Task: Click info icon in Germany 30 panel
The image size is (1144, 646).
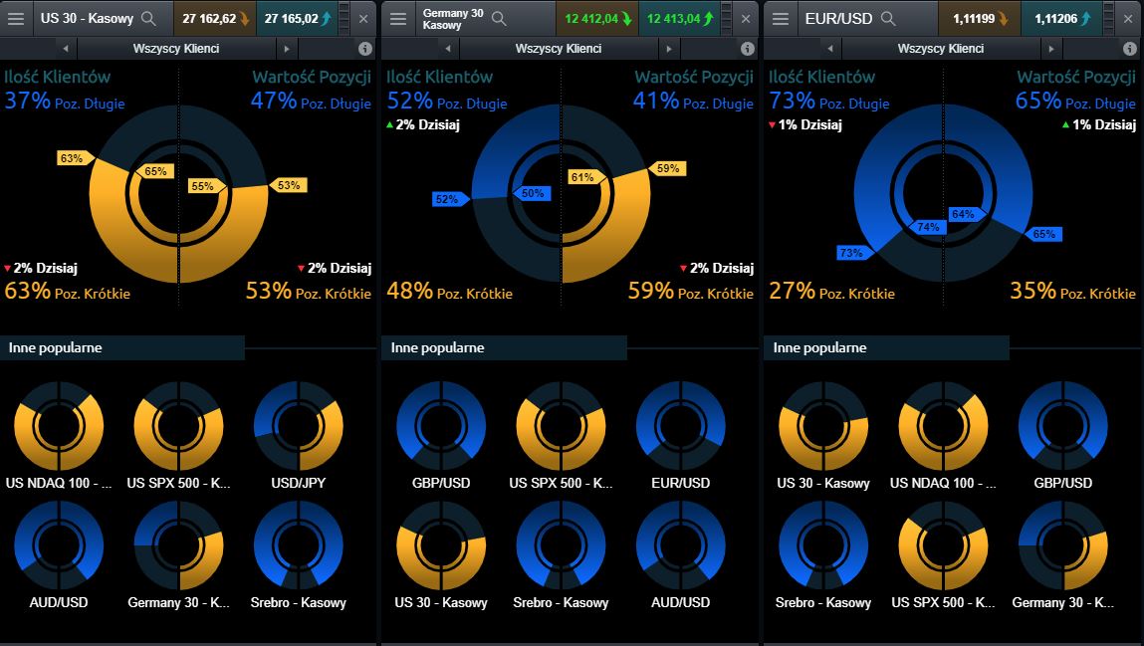Action: coord(747,49)
